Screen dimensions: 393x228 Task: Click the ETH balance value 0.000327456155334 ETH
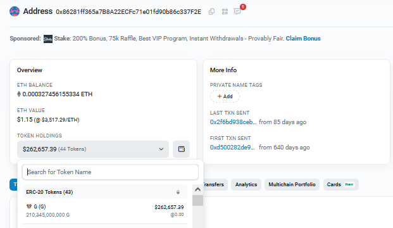coord(58,94)
